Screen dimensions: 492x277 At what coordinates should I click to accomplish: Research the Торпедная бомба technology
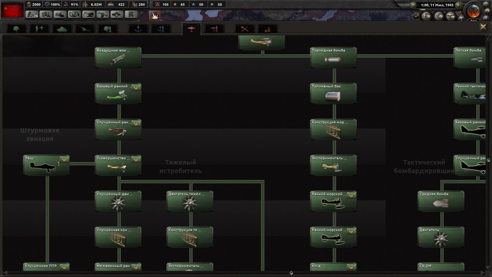click(334, 58)
